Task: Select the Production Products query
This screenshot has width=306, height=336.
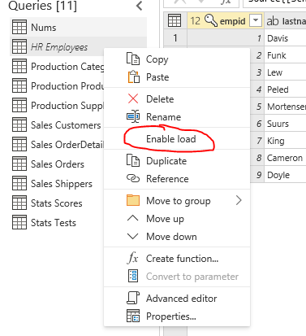Action: [x=57, y=85]
